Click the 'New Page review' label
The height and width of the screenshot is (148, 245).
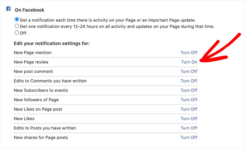(31, 62)
